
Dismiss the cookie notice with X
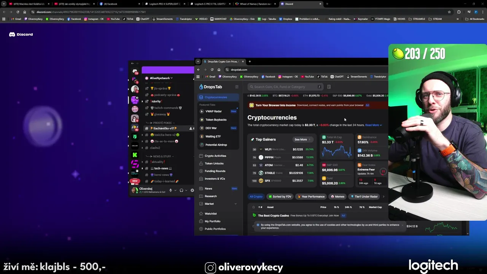(x=402, y=225)
